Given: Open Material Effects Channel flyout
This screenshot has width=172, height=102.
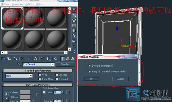Looking at the screenshot, I should click(x=49, y=59).
